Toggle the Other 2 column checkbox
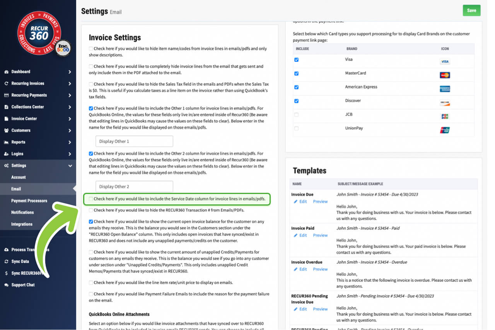Viewport: 495px width, 330px height. [x=91, y=153]
